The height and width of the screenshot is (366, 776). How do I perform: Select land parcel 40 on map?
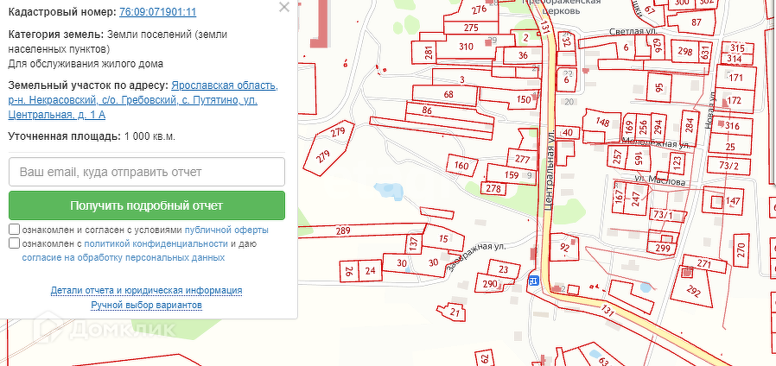[567, 133]
